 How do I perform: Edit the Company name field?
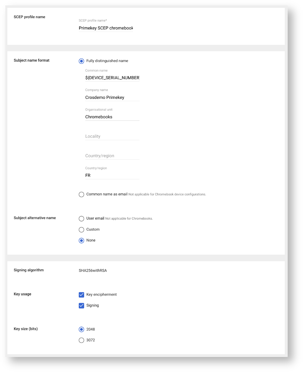[112, 97]
